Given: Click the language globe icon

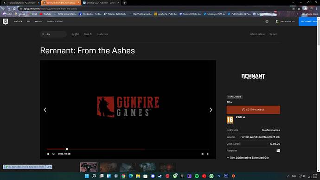Looking at the screenshot, I should [267, 21].
